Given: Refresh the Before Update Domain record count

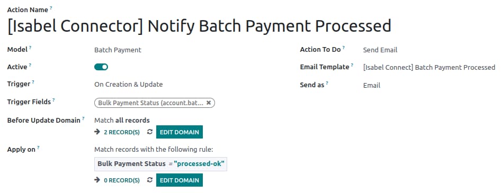Looking at the screenshot, I should coord(149,132).
